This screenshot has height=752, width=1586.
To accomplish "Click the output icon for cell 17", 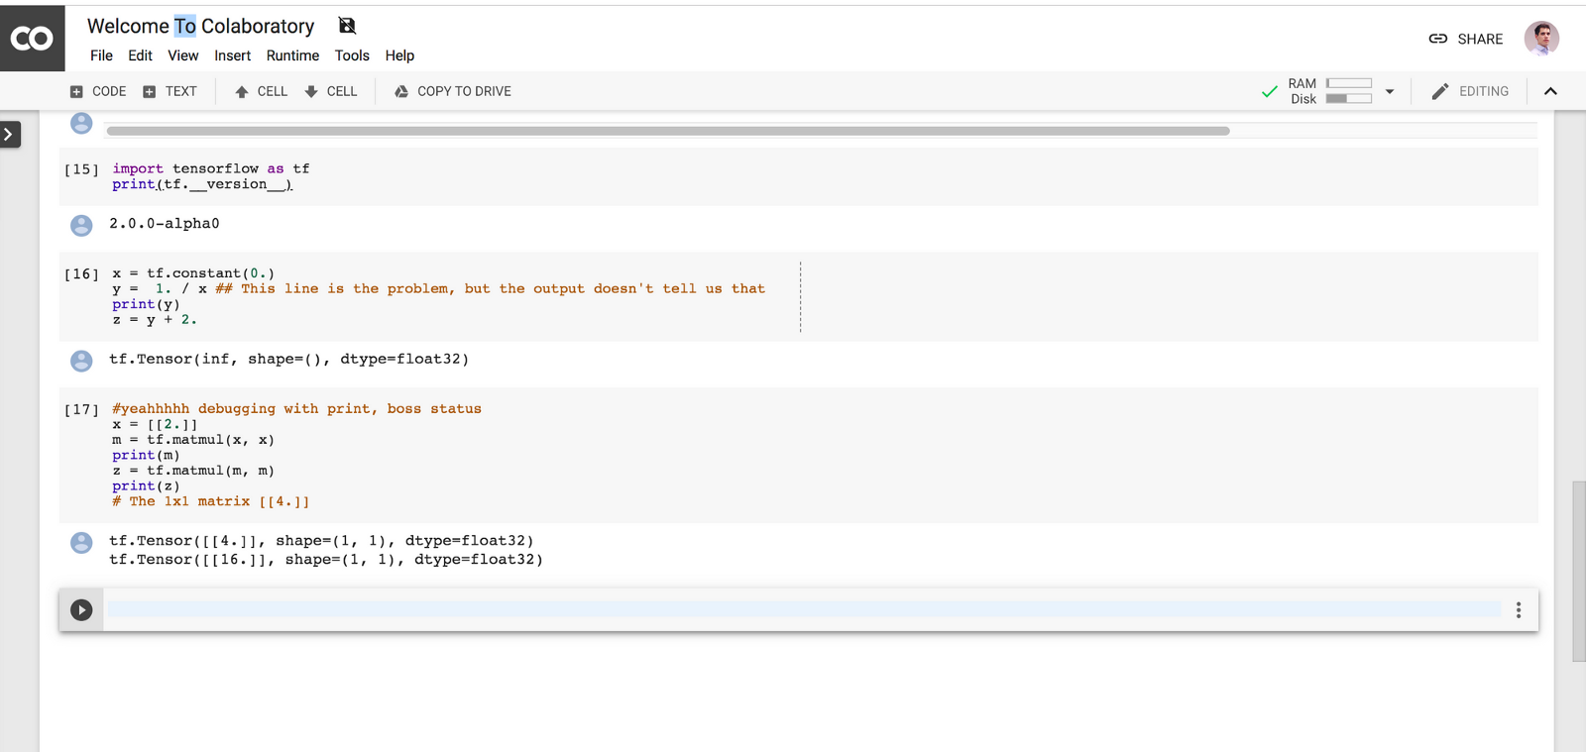I will (x=81, y=542).
